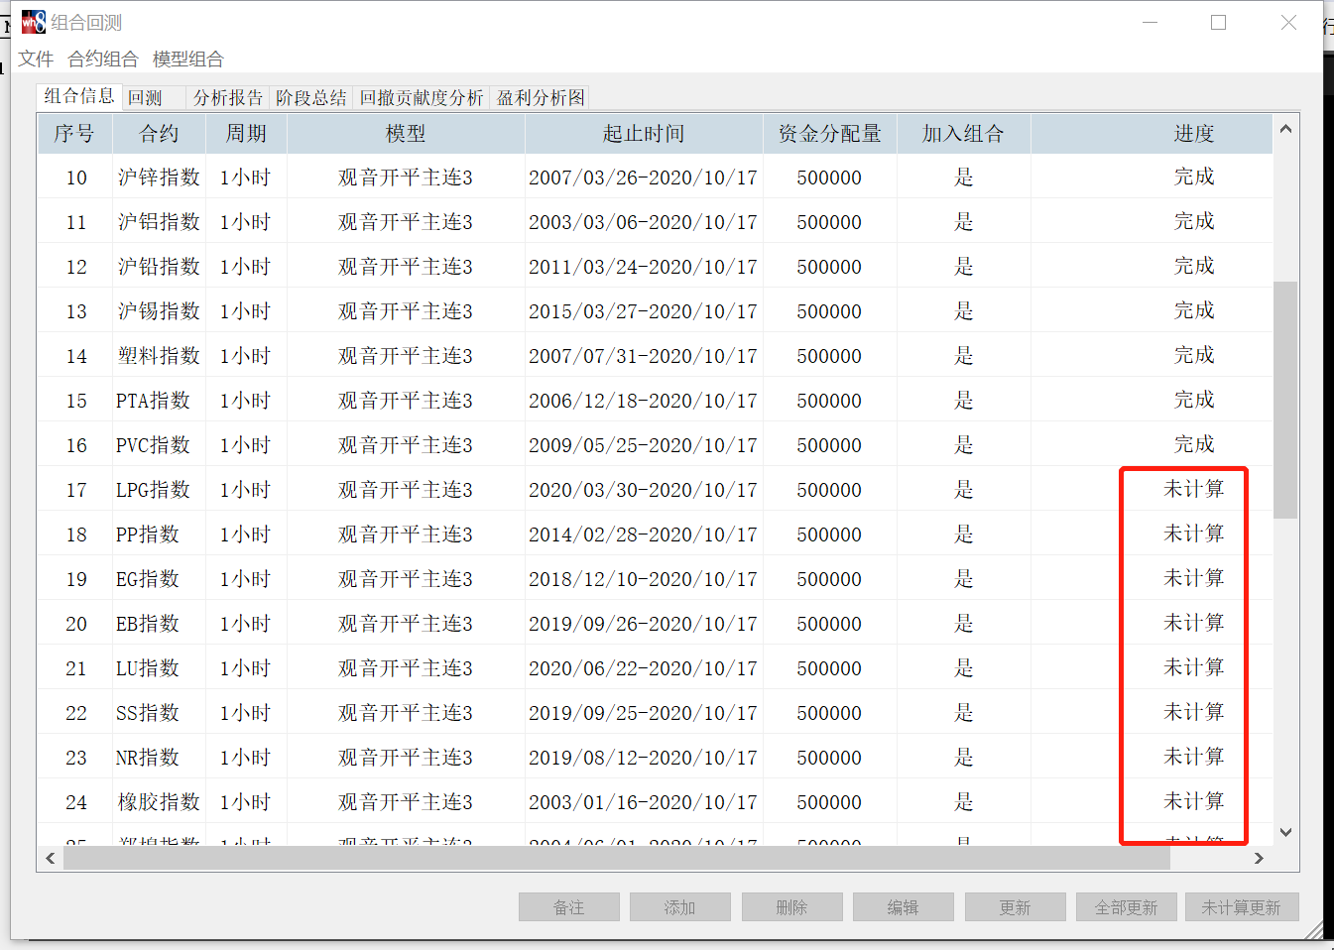Open the 阶段总结 tab

tap(311, 98)
